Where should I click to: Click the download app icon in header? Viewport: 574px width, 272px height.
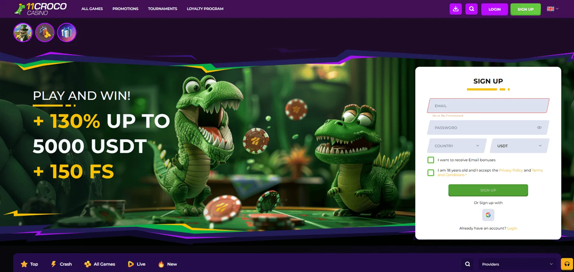coord(455,9)
